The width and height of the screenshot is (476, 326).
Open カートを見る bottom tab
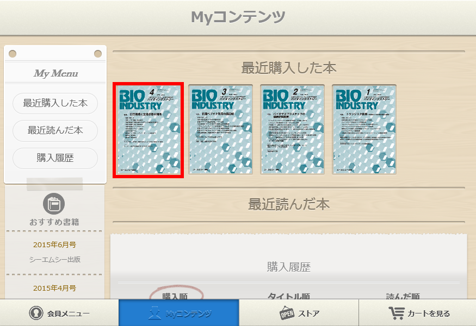417,313
